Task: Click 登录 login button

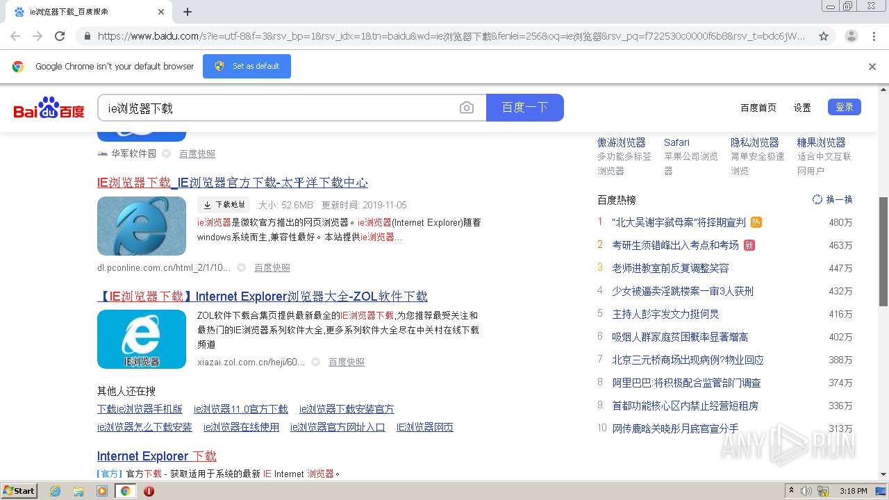Action: (845, 107)
